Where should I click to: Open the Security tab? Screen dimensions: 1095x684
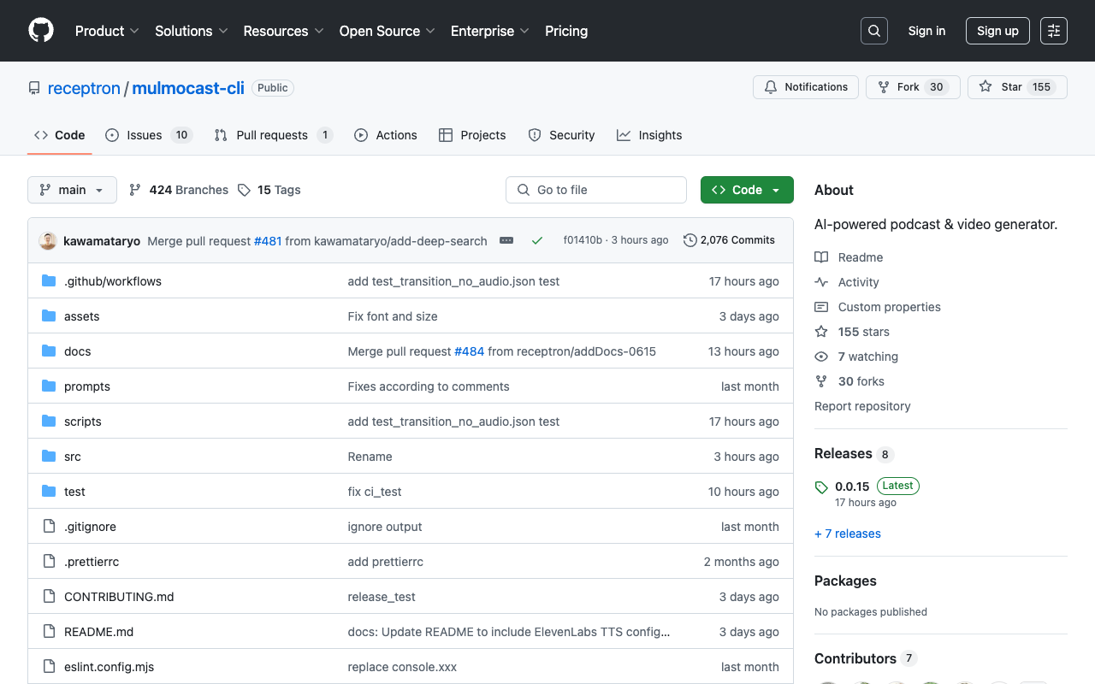tap(561, 135)
